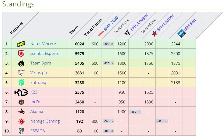Click the ESPADA shield logo

21,131
